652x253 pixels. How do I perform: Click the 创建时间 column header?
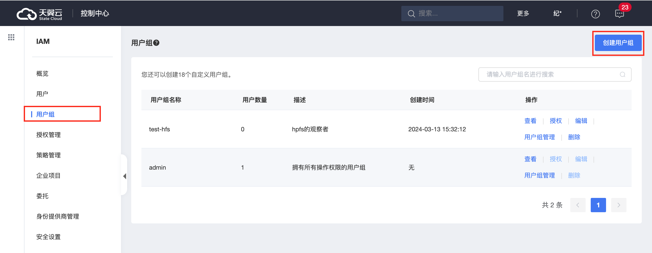click(x=422, y=100)
